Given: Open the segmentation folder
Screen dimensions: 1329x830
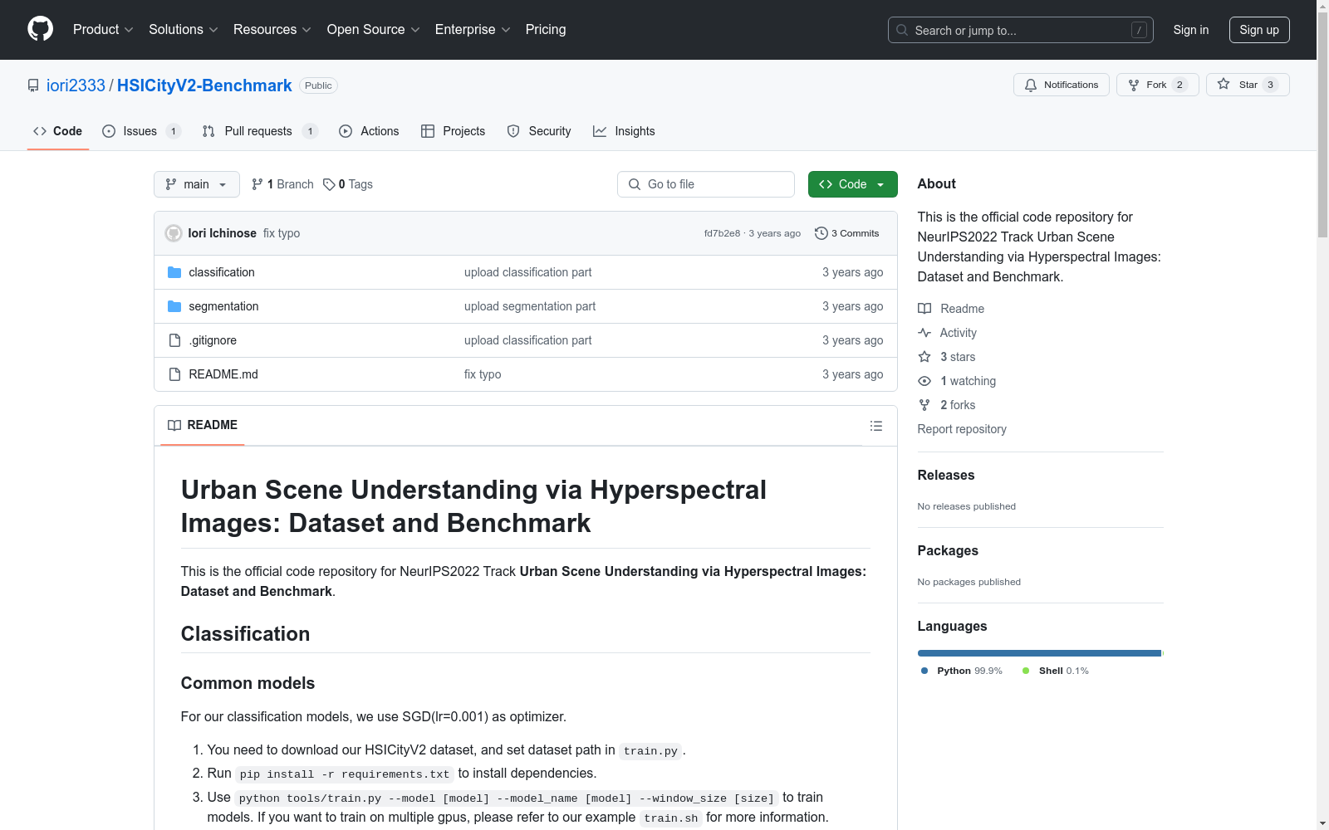Looking at the screenshot, I should pyautogui.click(x=223, y=306).
